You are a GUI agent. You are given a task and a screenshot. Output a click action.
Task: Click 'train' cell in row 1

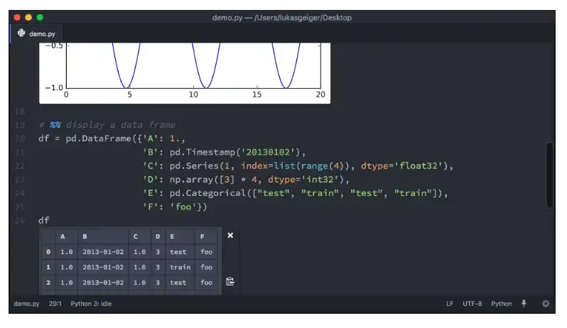click(180, 268)
